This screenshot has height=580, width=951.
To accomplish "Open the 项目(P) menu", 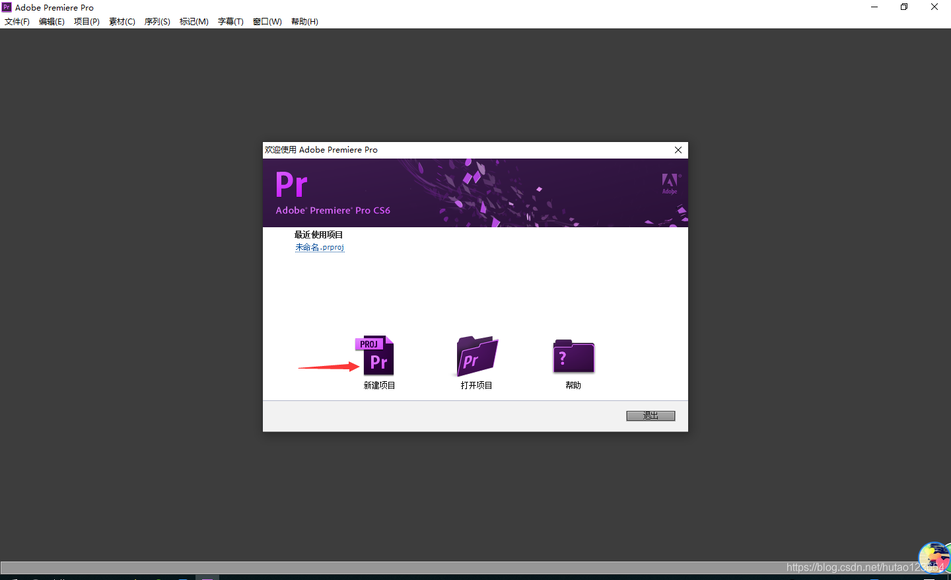I will point(87,22).
